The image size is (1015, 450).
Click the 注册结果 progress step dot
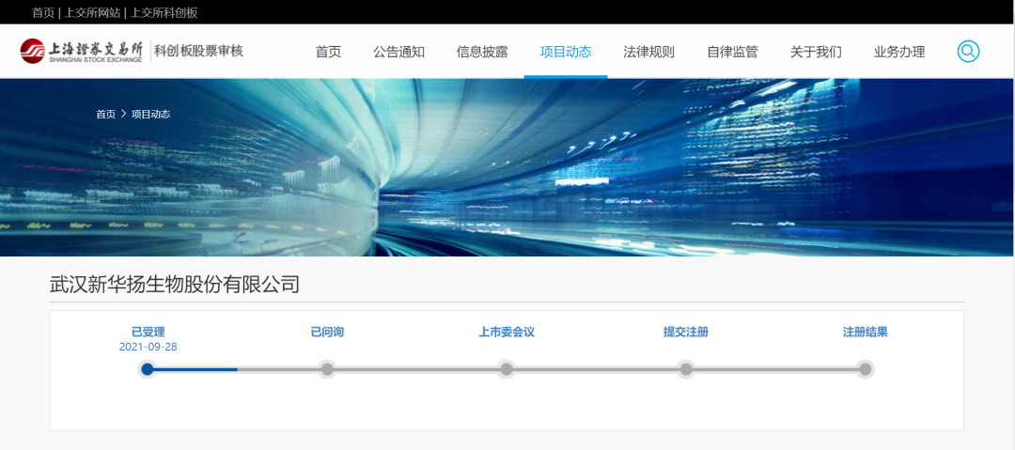pos(865,369)
